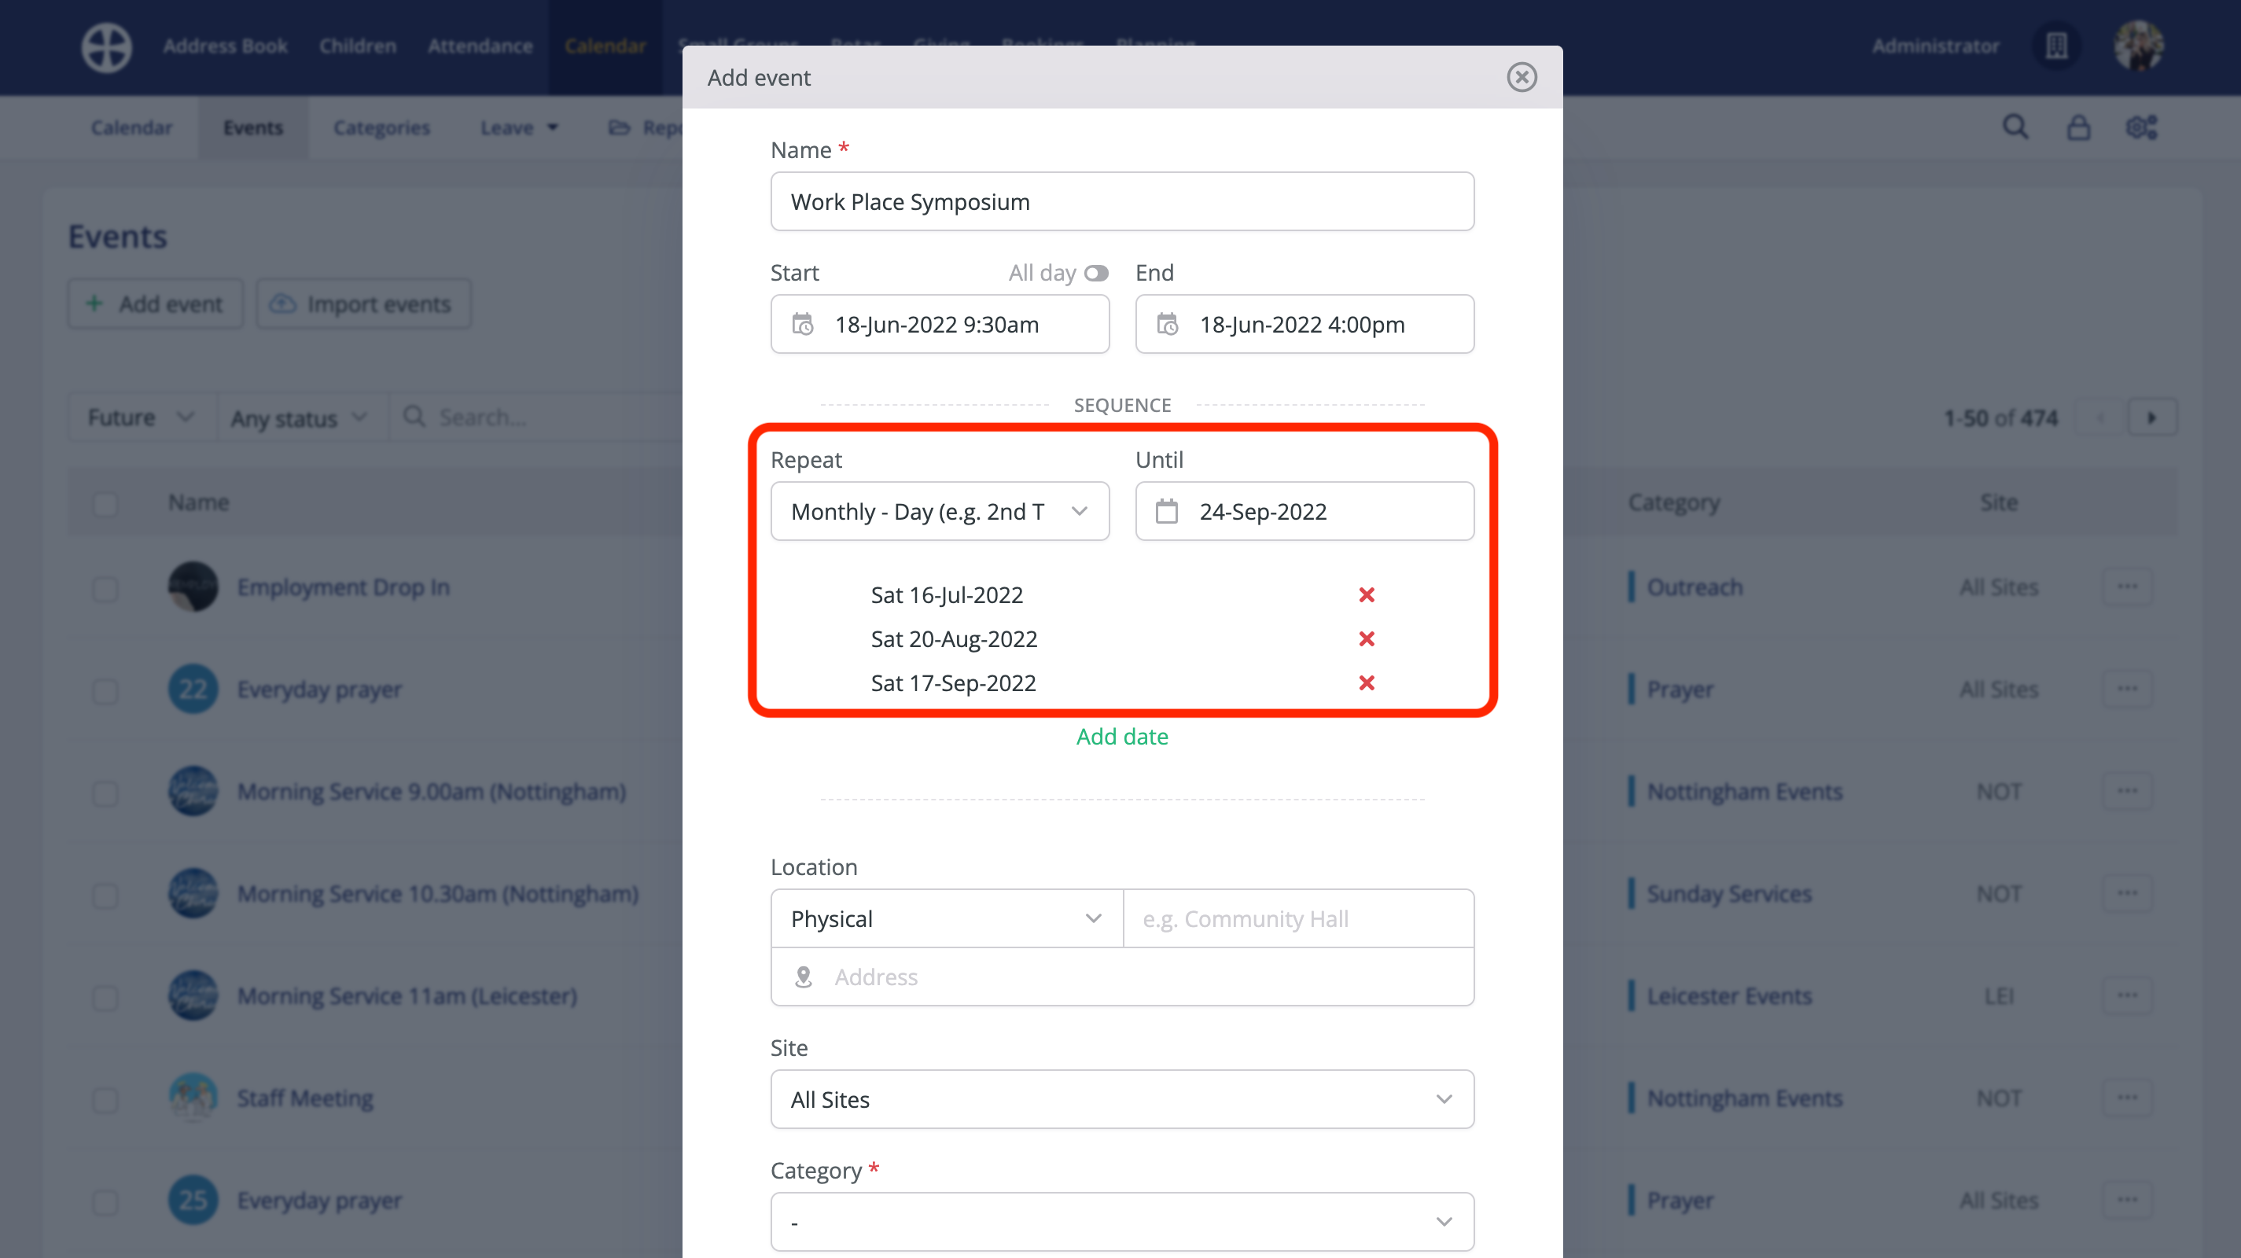2241x1258 pixels.
Task: Remove the Sat 17-Sep-2022 date via red X
Action: click(1366, 683)
